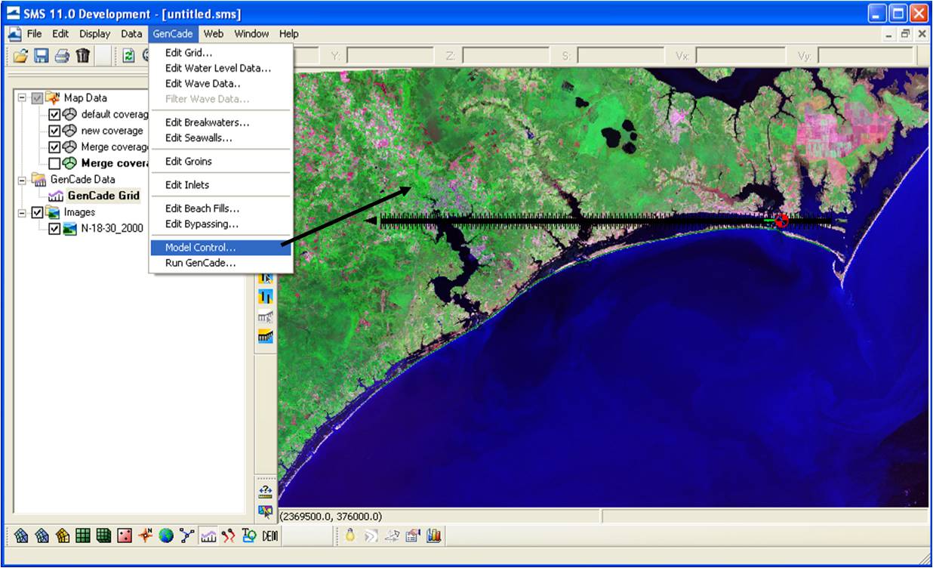The image size is (933, 568).
Task: Collapse the Map Data tree node
Action: (22, 97)
